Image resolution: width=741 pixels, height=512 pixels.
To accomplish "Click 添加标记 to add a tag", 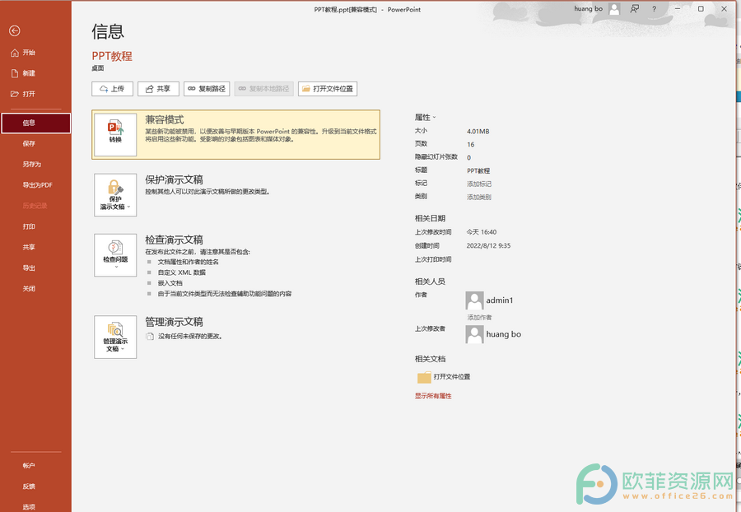I will coord(479,184).
